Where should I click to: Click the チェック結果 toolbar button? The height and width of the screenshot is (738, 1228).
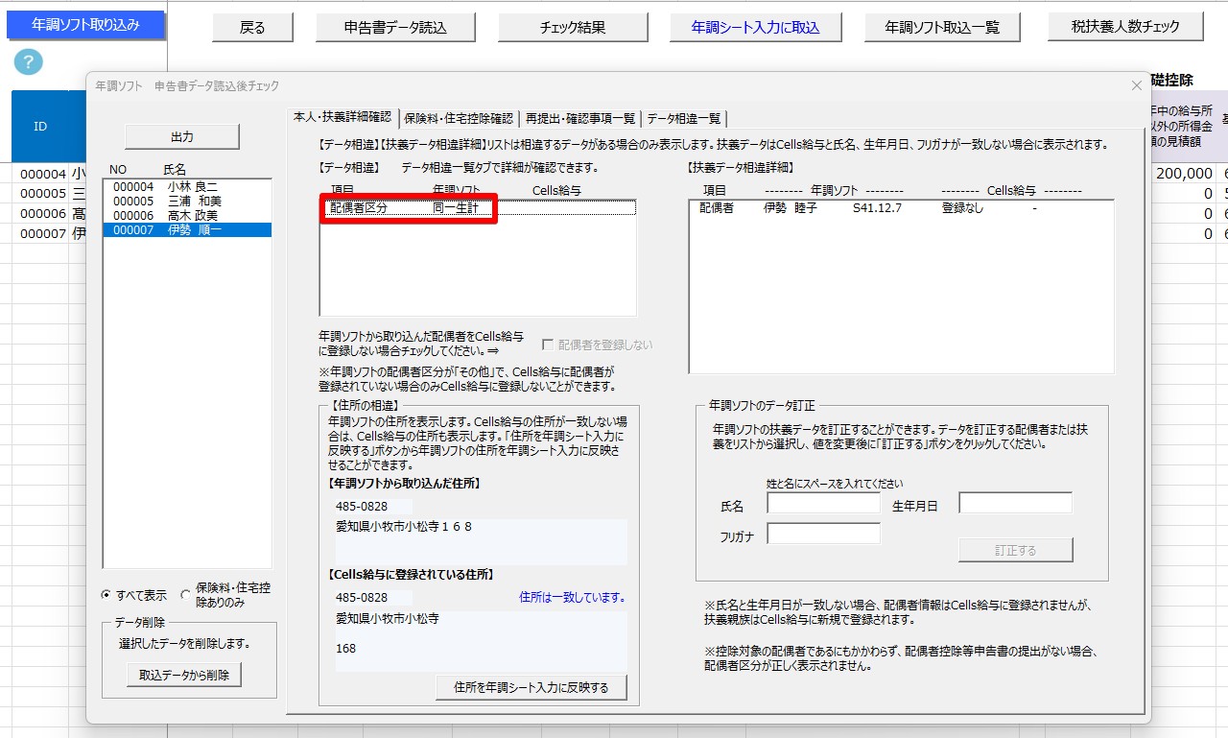pos(573,28)
